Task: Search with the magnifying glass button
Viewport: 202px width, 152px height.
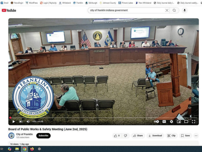Action: (174, 10)
